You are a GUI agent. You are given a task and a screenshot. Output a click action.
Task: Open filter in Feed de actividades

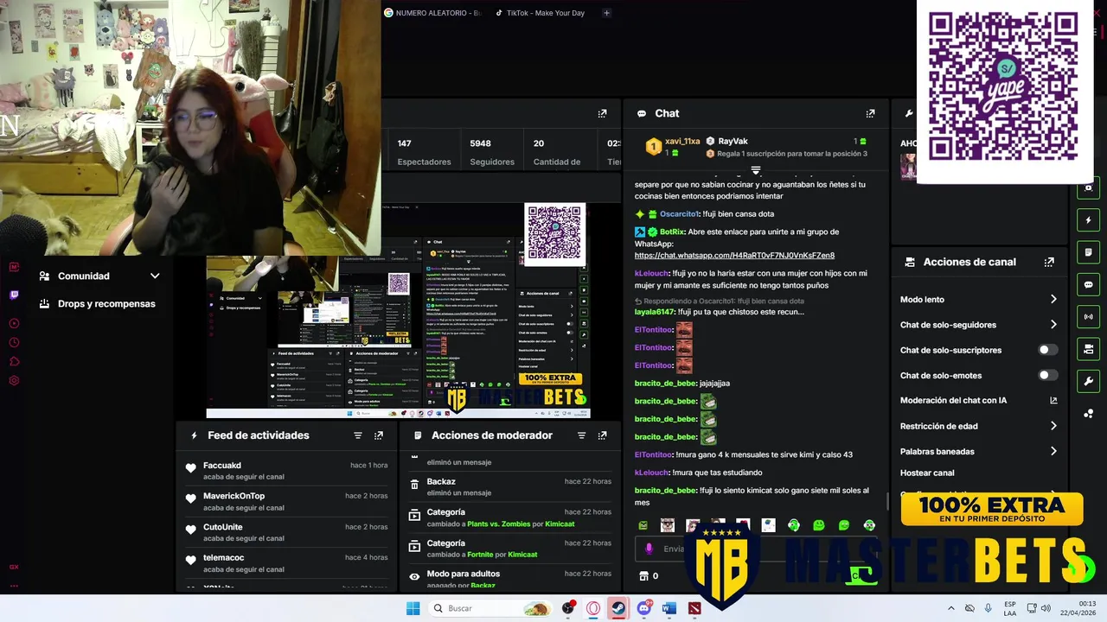tap(357, 435)
